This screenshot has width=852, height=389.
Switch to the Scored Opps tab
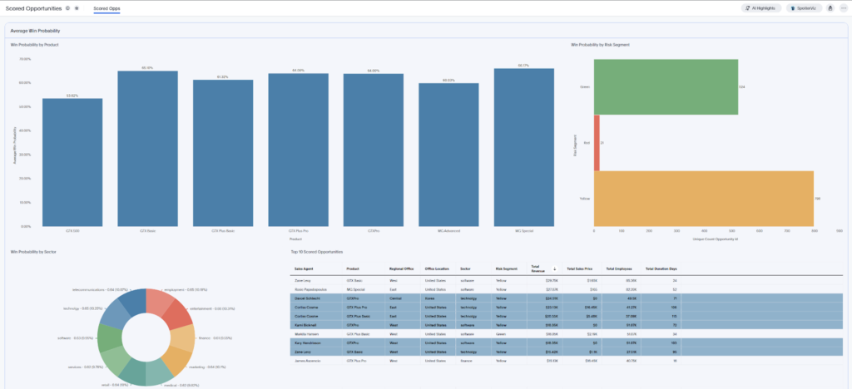click(x=106, y=7)
